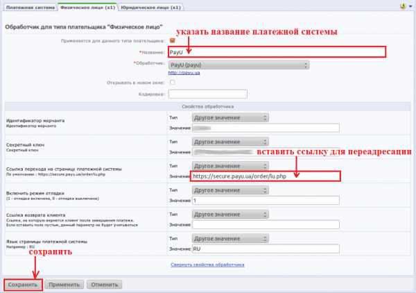416x293 pixels.
Task: Click the Кодировка input field
Action: point(208,94)
